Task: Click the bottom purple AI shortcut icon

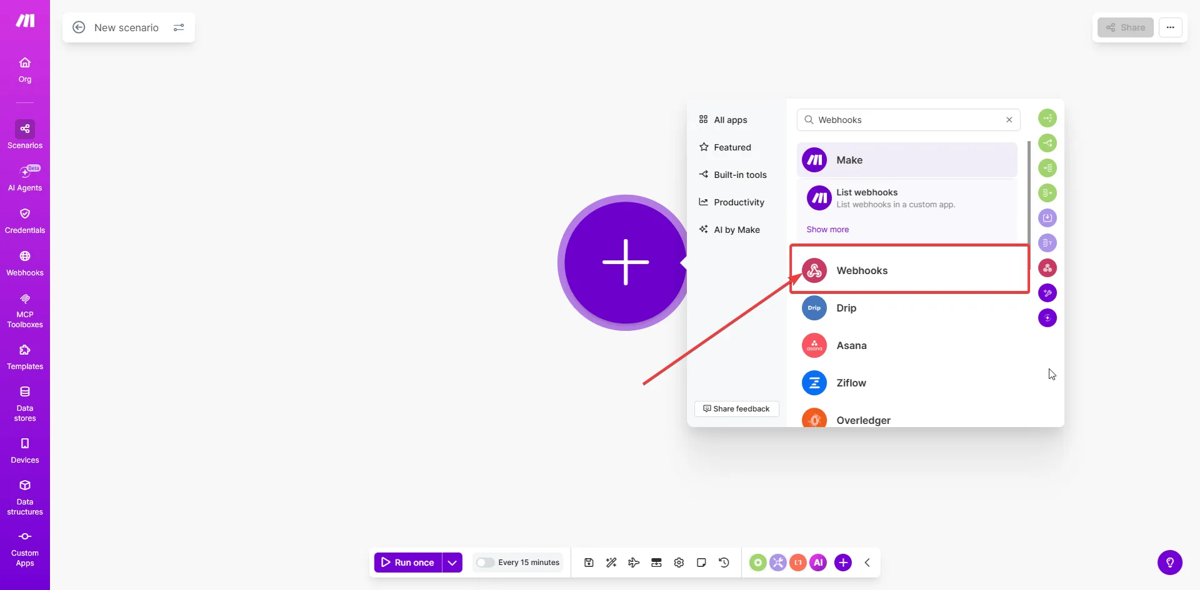Action: pos(1047,318)
